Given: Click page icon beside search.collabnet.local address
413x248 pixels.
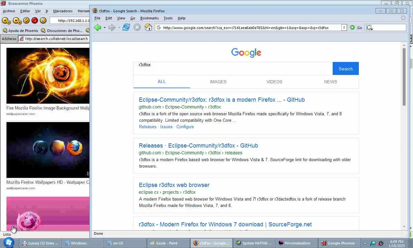Looking at the screenshot, I should tap(22, 39).
